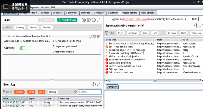Viewport: 203px width, 109px height.
Task: Pause all tasks in Tasks header
Action: 84,20
